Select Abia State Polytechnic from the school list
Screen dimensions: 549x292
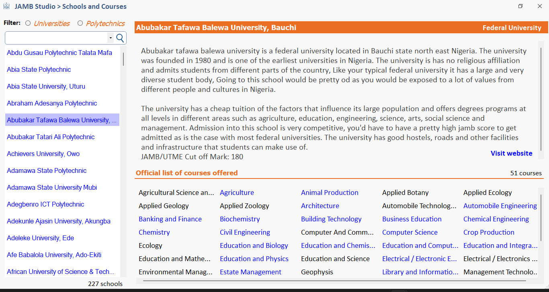coord(39,69)
